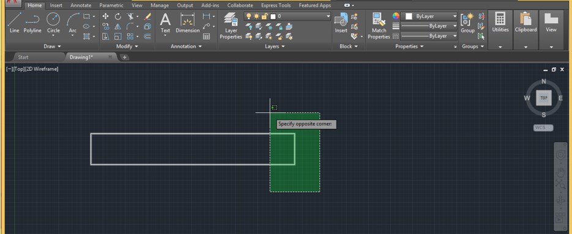Select the Trim scissors tool
The height and width of the screenshot is (234, 572).
pyautogui.click(x=130, y=16)
